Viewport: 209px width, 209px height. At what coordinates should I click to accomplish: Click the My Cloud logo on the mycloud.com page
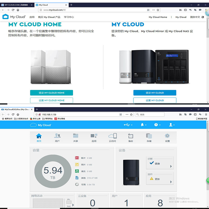tap(14, 17)
